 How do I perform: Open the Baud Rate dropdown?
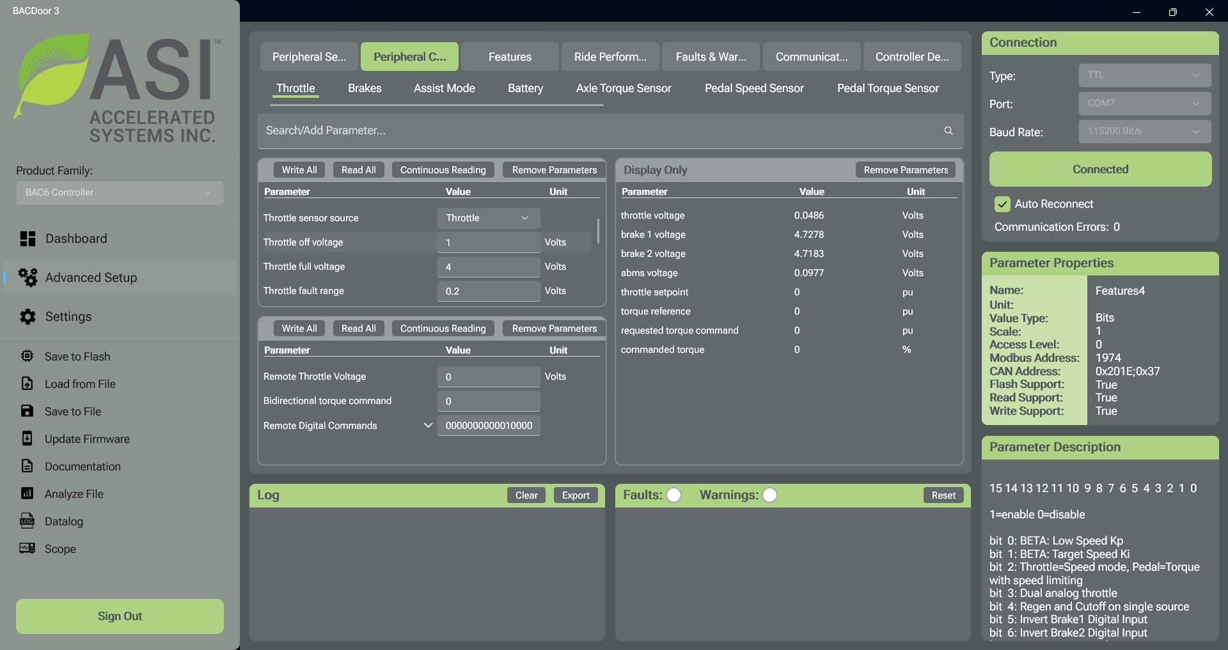pos(1145,132)
